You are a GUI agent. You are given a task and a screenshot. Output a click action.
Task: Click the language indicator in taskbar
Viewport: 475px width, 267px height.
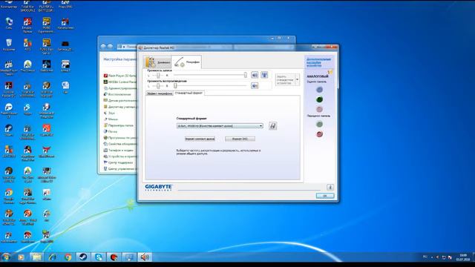[425, 257]
